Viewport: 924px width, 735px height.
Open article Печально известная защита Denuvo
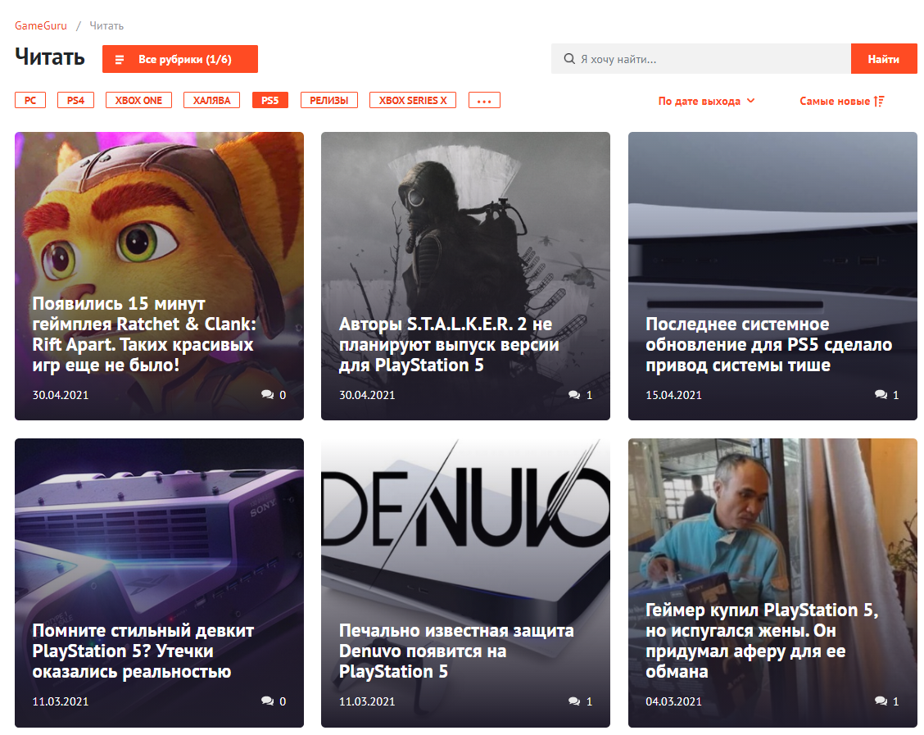pos(456,651)
